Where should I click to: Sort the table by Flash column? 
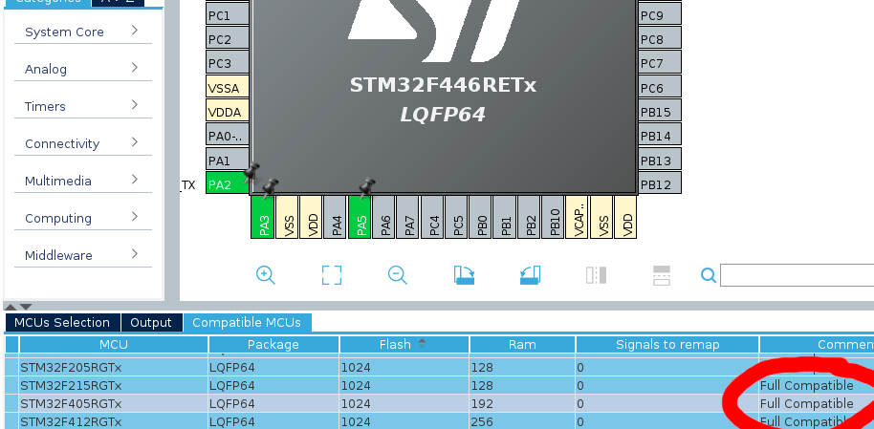(x=404, y=344)
